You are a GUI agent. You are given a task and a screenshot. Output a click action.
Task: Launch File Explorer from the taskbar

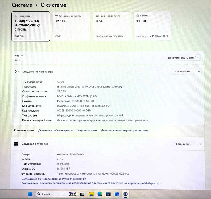(x=91, y=194)
